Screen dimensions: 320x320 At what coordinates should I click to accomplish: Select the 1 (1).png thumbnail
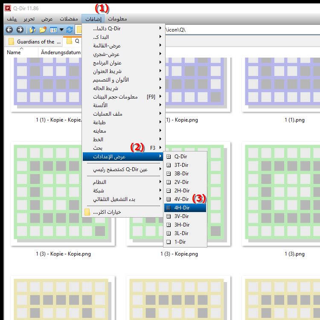pos(281,85)
